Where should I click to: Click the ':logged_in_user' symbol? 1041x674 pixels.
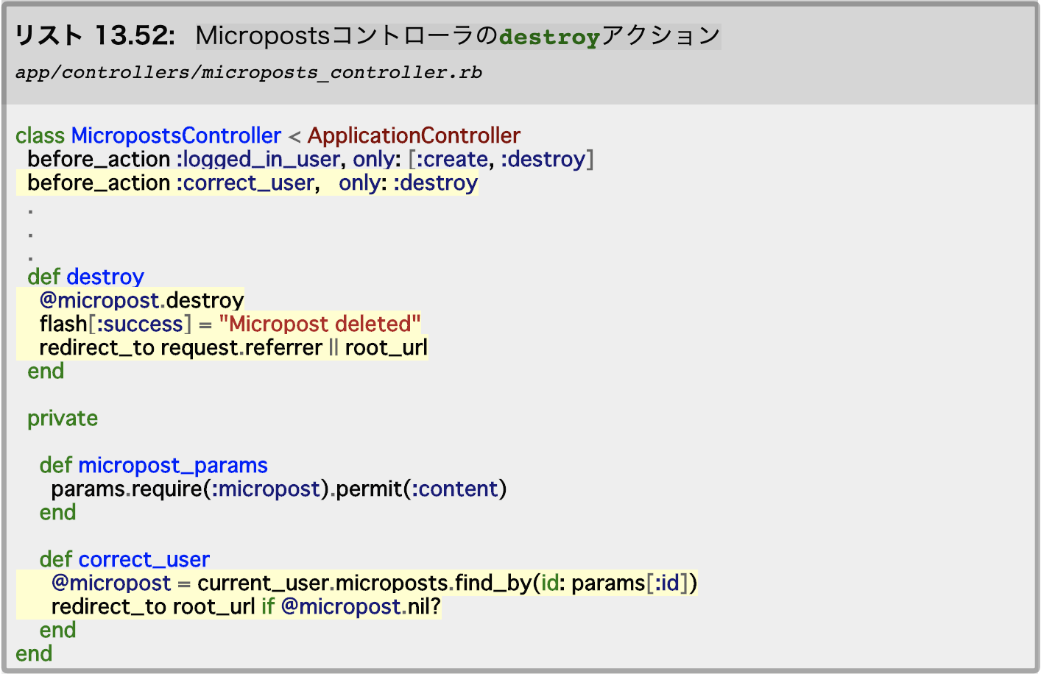tap(258, 159)
